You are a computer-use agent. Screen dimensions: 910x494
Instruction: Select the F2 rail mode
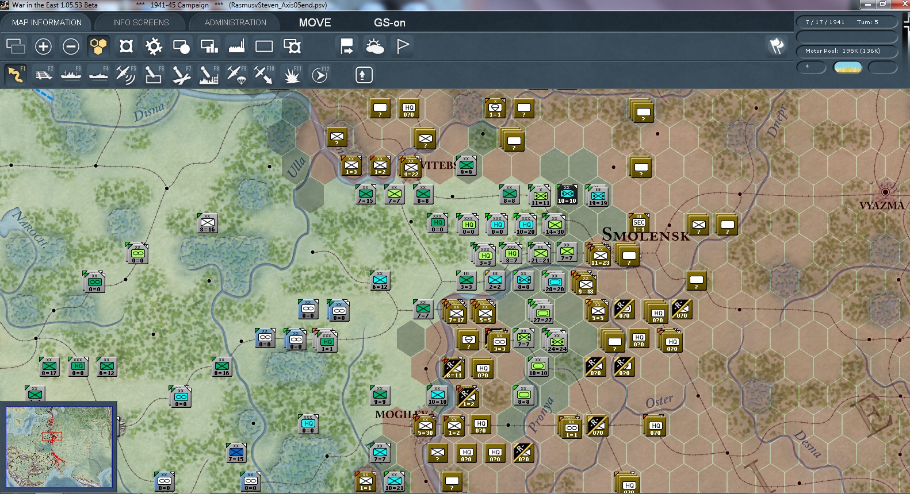pyautogui.click(x=43, y=75)
